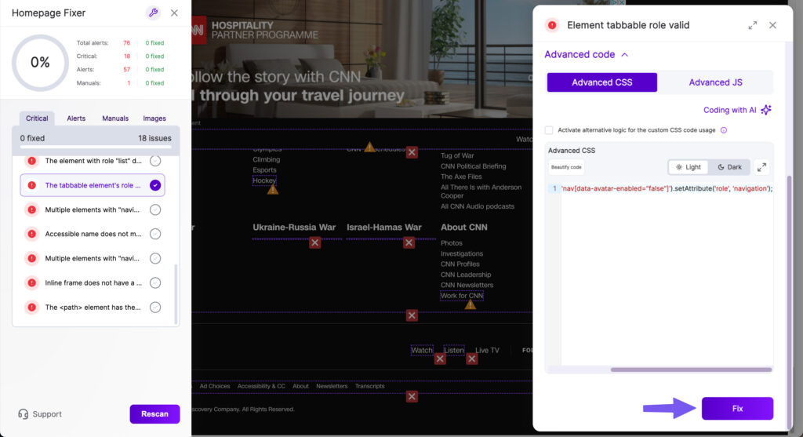This screenshot has width=803, height=437.
Task: Open the Alerts tab
Action: pos(76,118)
